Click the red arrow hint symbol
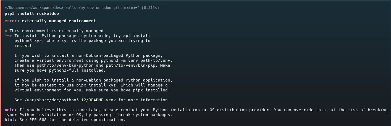Image resolution: width=391 pixels, height=126 pixels. pyautogui.click(x=8, y=36)
